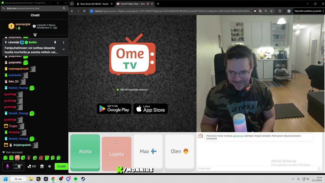Click the channel points dots icon
Screen dimensions: 325x183
click(29, 166)
